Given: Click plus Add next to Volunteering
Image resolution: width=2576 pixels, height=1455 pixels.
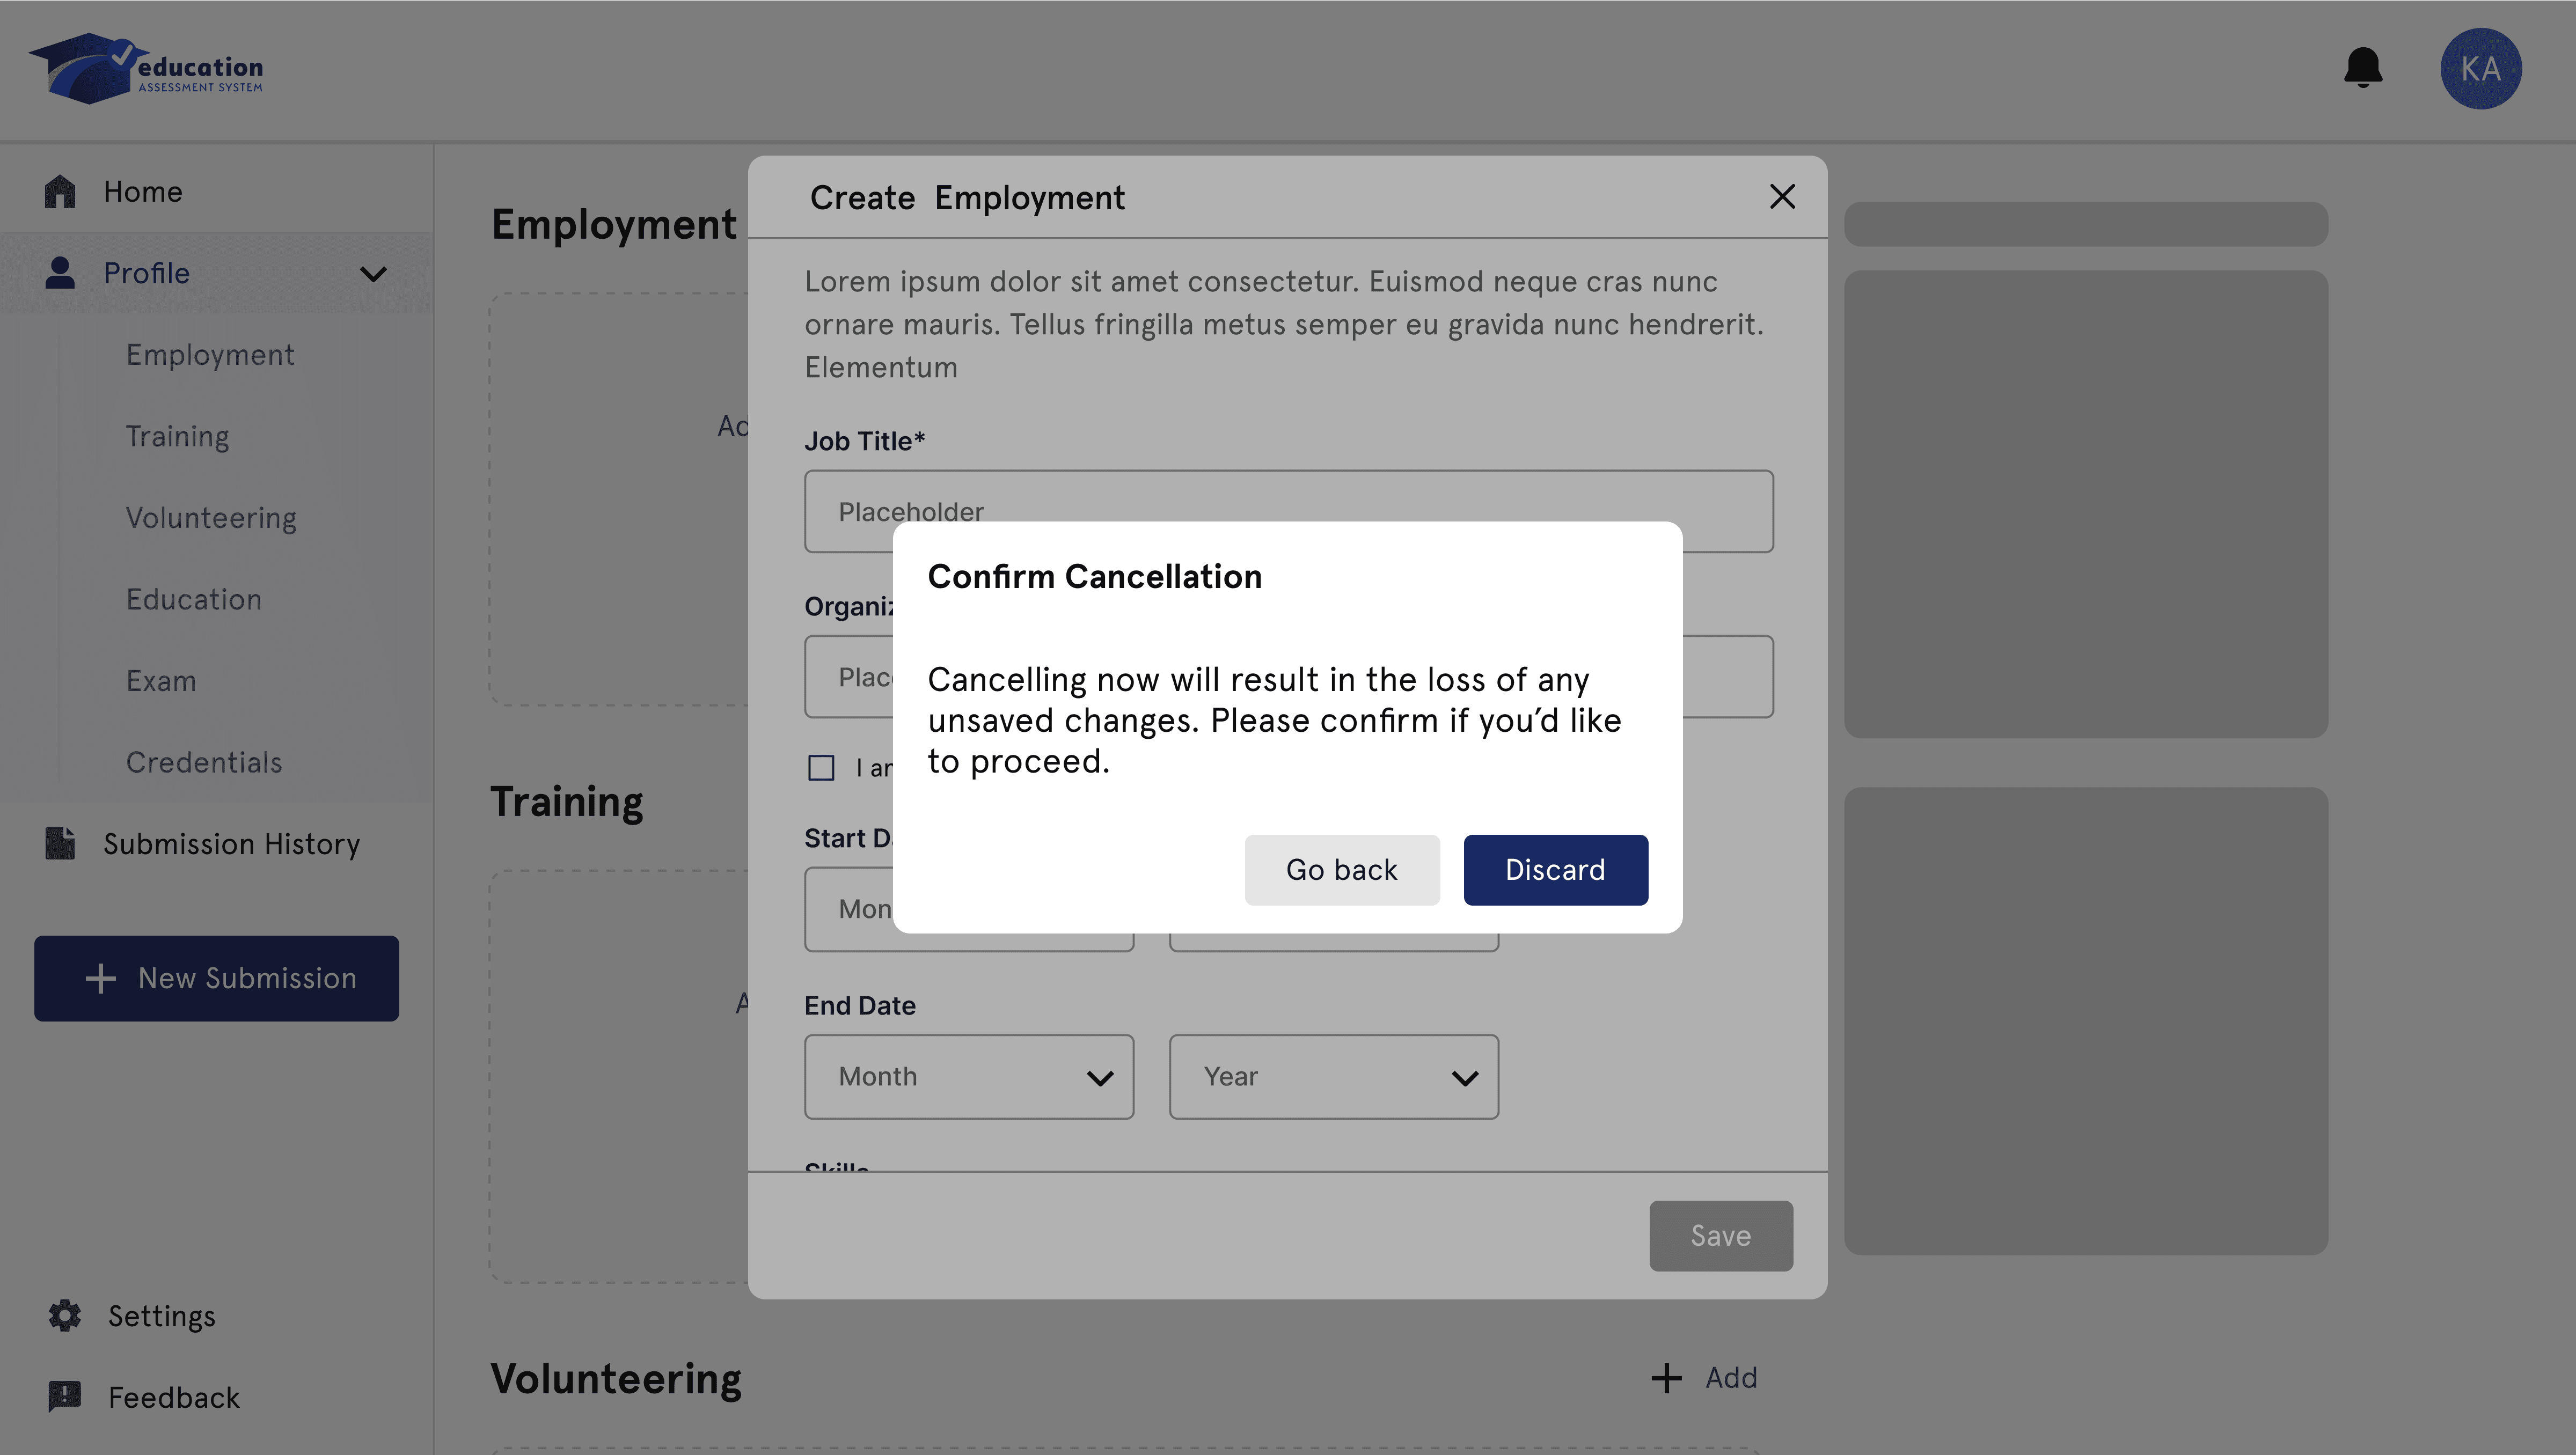Looking at the screenshot, I should coord(1704,1378).
